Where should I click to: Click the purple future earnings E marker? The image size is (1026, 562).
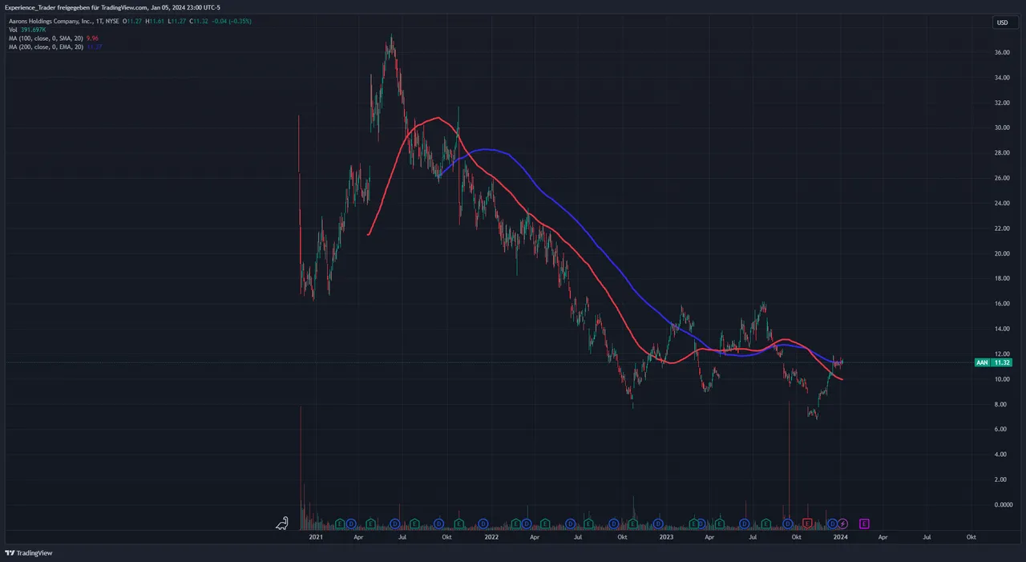pyautogui.click(x=864, y=524)
